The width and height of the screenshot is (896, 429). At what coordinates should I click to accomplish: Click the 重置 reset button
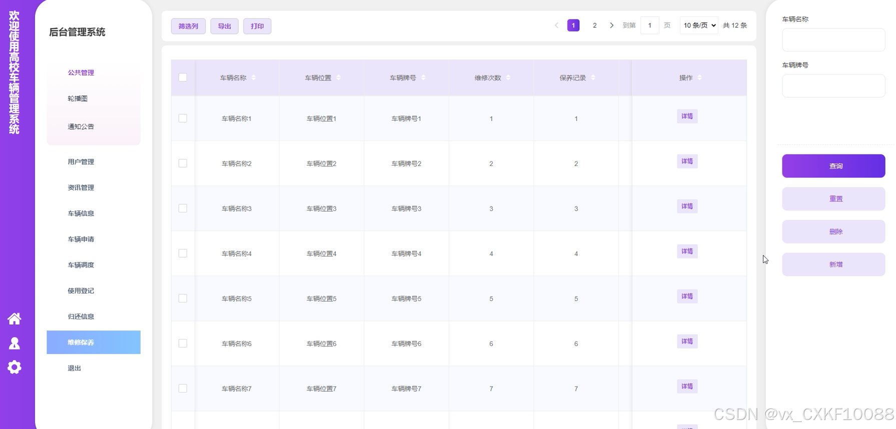pos(833,199)
